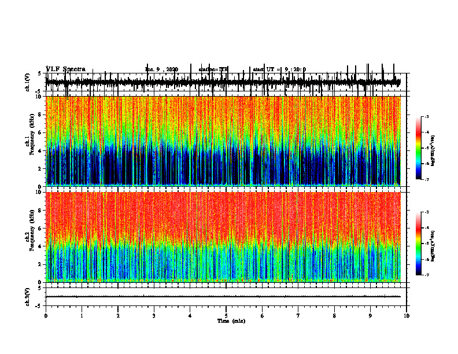Click the ch.1 spectrogram color bar
The height and width of the screenshot is (354, 458).
click(418, 148)
